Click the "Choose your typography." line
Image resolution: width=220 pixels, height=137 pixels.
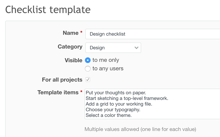[113, 110]
